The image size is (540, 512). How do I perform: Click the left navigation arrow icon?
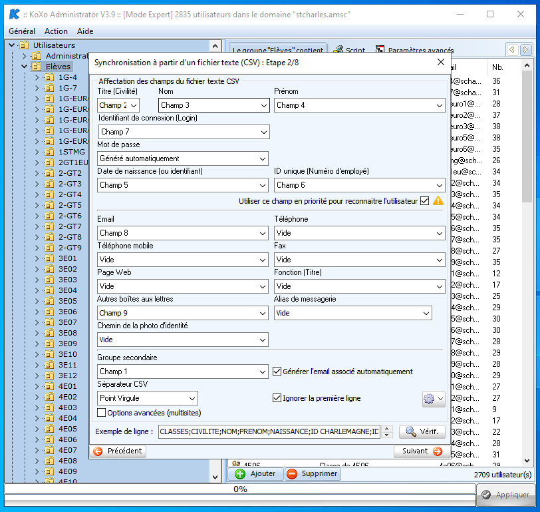coord(512,50)
